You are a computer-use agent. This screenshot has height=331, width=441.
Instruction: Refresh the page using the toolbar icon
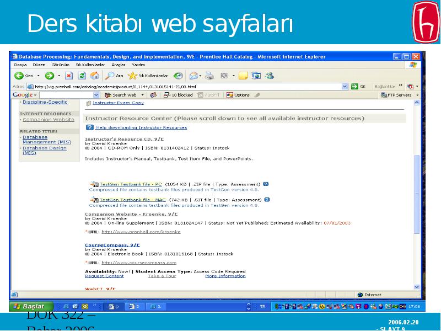(82, 76)
